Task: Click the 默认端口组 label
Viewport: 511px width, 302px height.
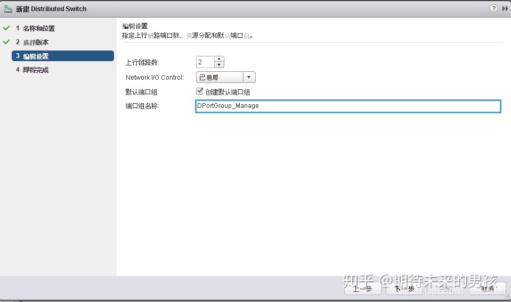Action: [x=142, y=92]
